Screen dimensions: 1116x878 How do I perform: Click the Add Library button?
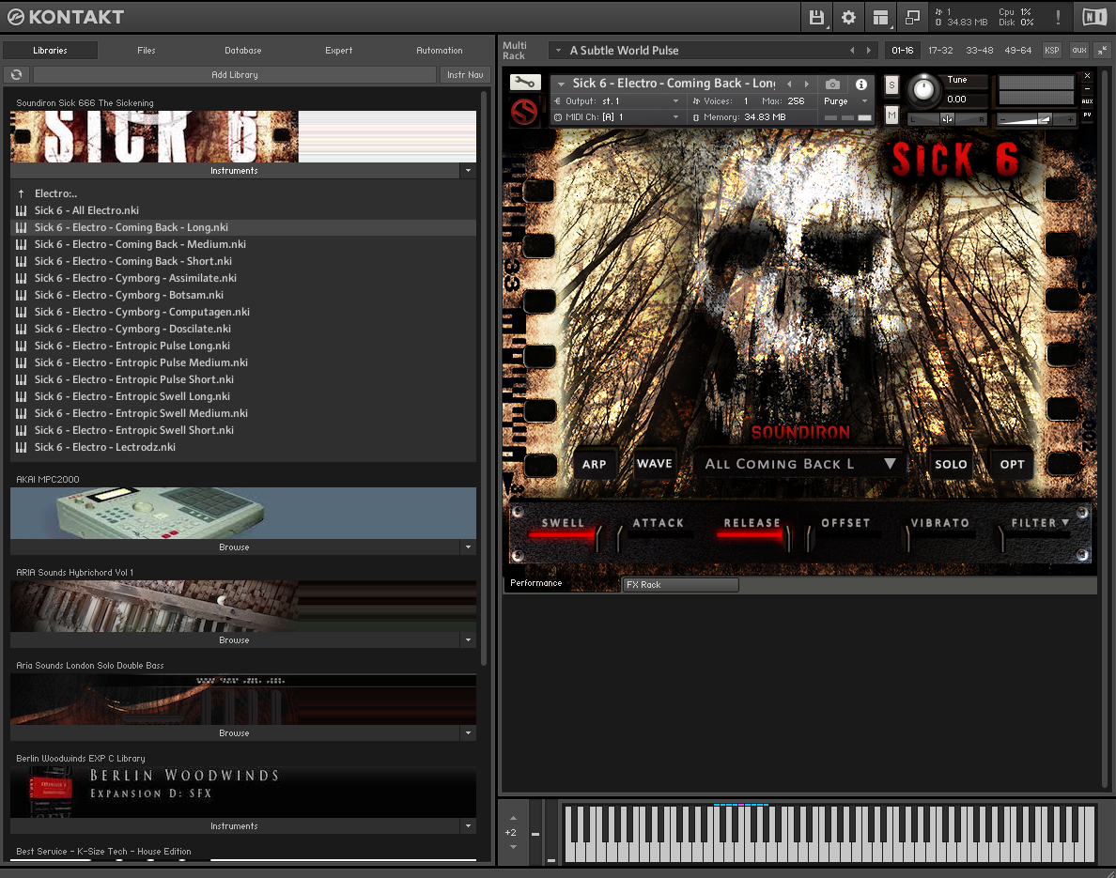point(235,75)
